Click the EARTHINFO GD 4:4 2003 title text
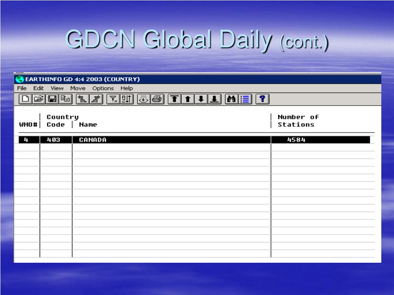This screenshot has height=295, width=394. [82, 79]
